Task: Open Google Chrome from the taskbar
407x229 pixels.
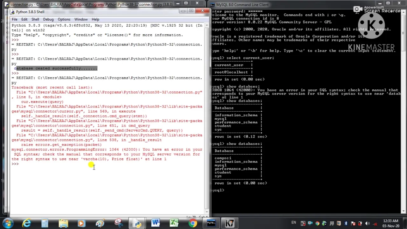Action: (193, 223)
